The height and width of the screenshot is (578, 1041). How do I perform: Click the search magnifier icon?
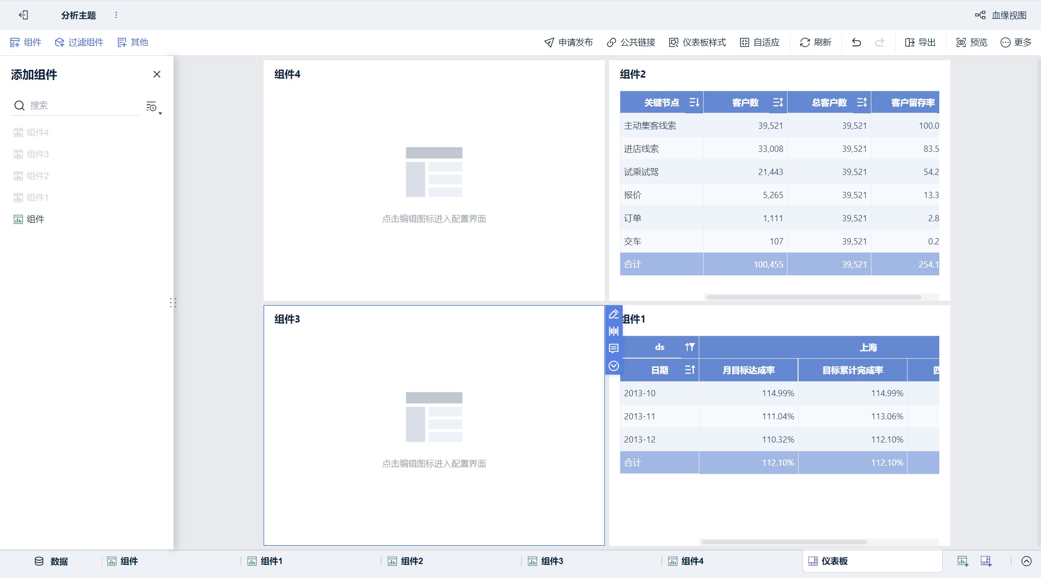(x=19, y=106)
